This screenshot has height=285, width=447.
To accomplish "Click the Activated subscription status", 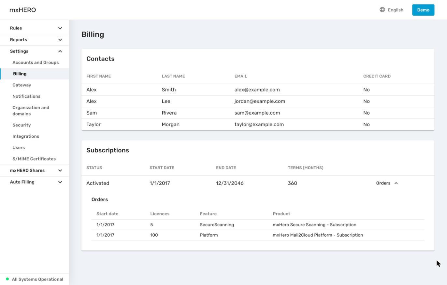I will [98, 183].
